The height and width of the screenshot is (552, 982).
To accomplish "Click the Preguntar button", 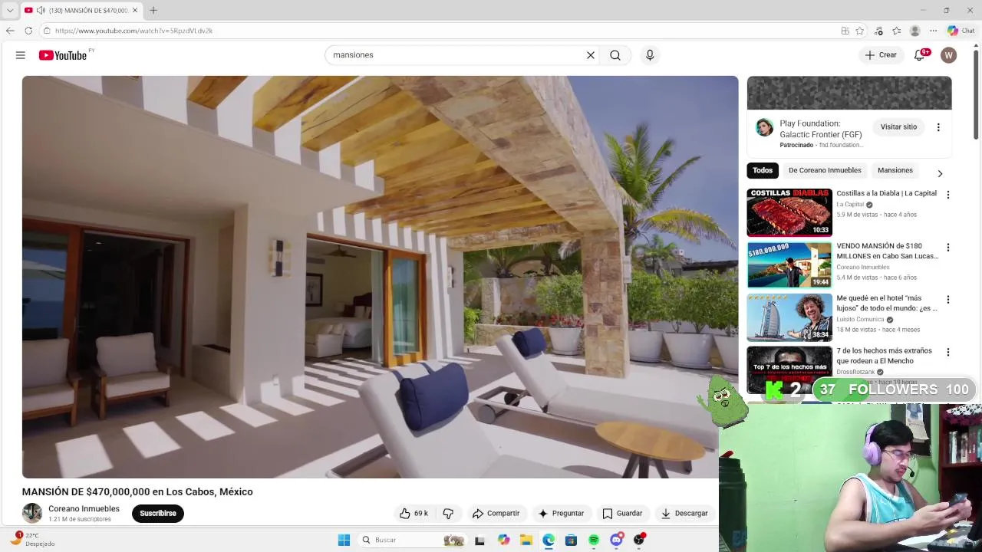I will coord(561,514).
